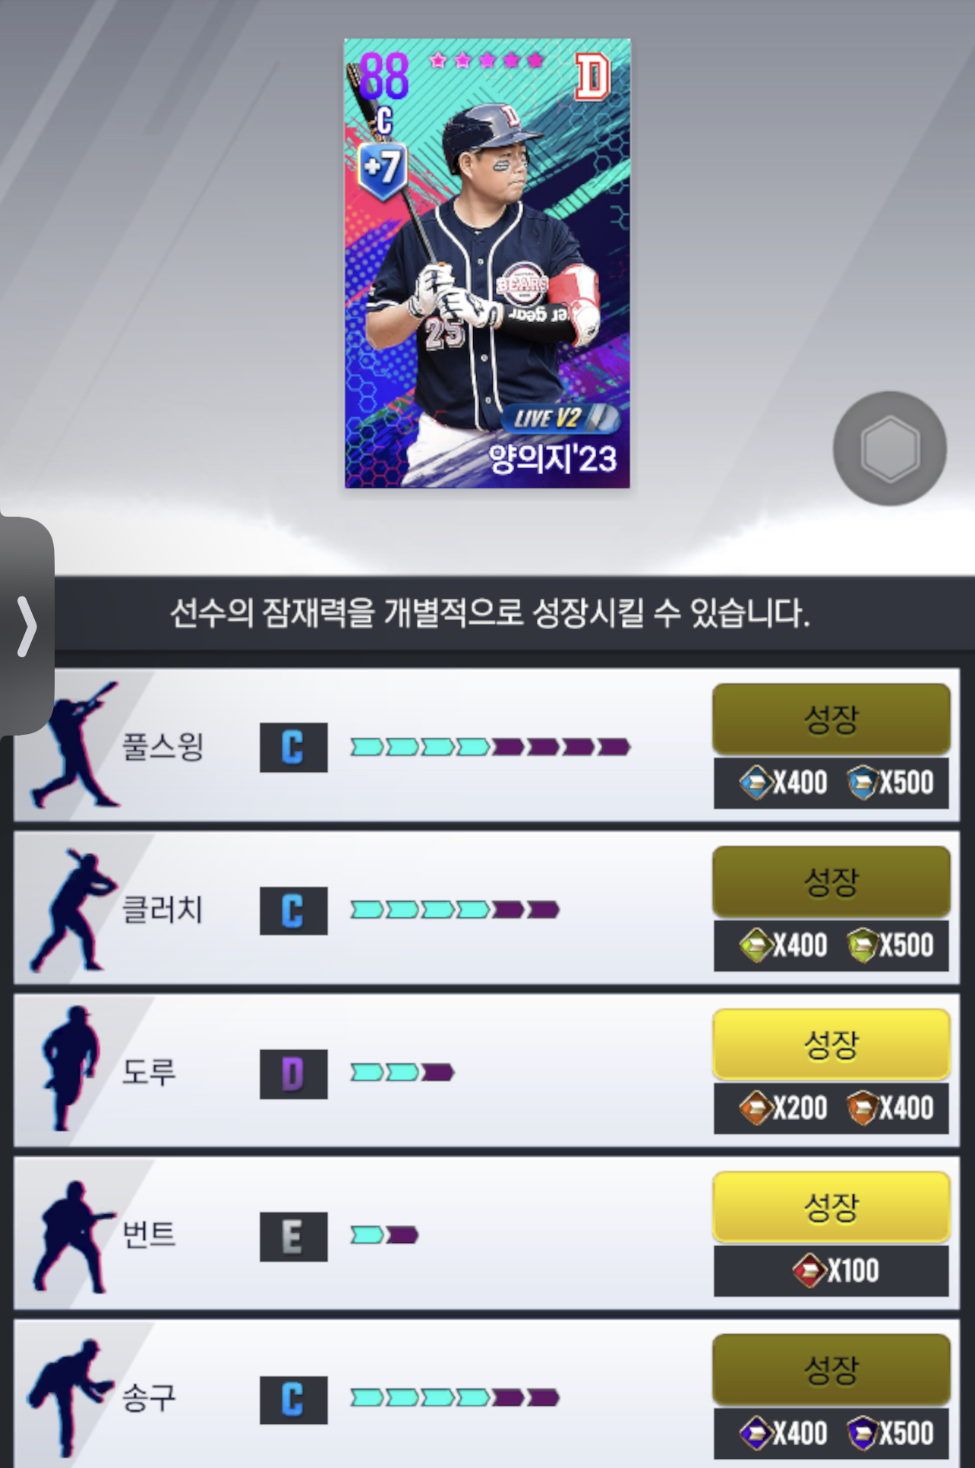Select the 번트 bunting silhouette icon
The height and width of the screenshot is (1468, 975).
point(73,1236)
